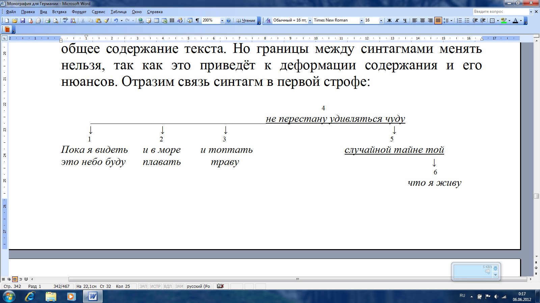Increase the paragraph indent
540x303 pixels.
click(483, 21)
